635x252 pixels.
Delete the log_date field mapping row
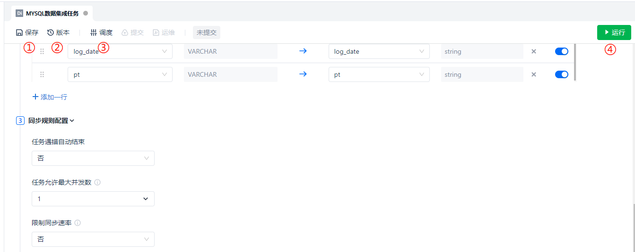coord(534,51)
